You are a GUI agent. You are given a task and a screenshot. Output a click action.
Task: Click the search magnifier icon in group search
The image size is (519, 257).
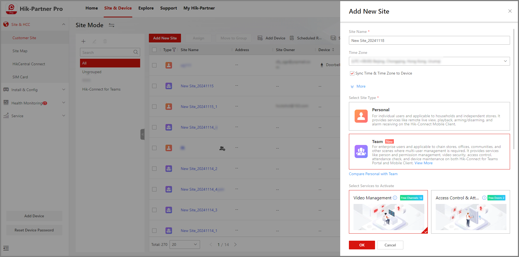[136, 52]
